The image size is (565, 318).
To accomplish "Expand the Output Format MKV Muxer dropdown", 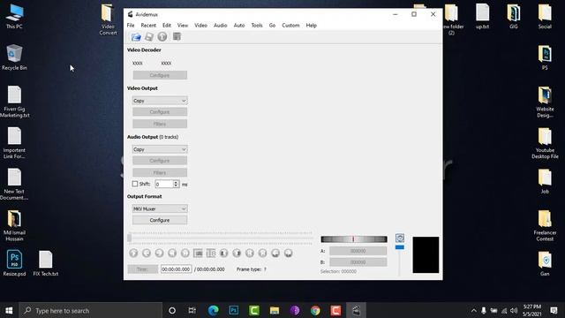I will (x=160, y=208).
